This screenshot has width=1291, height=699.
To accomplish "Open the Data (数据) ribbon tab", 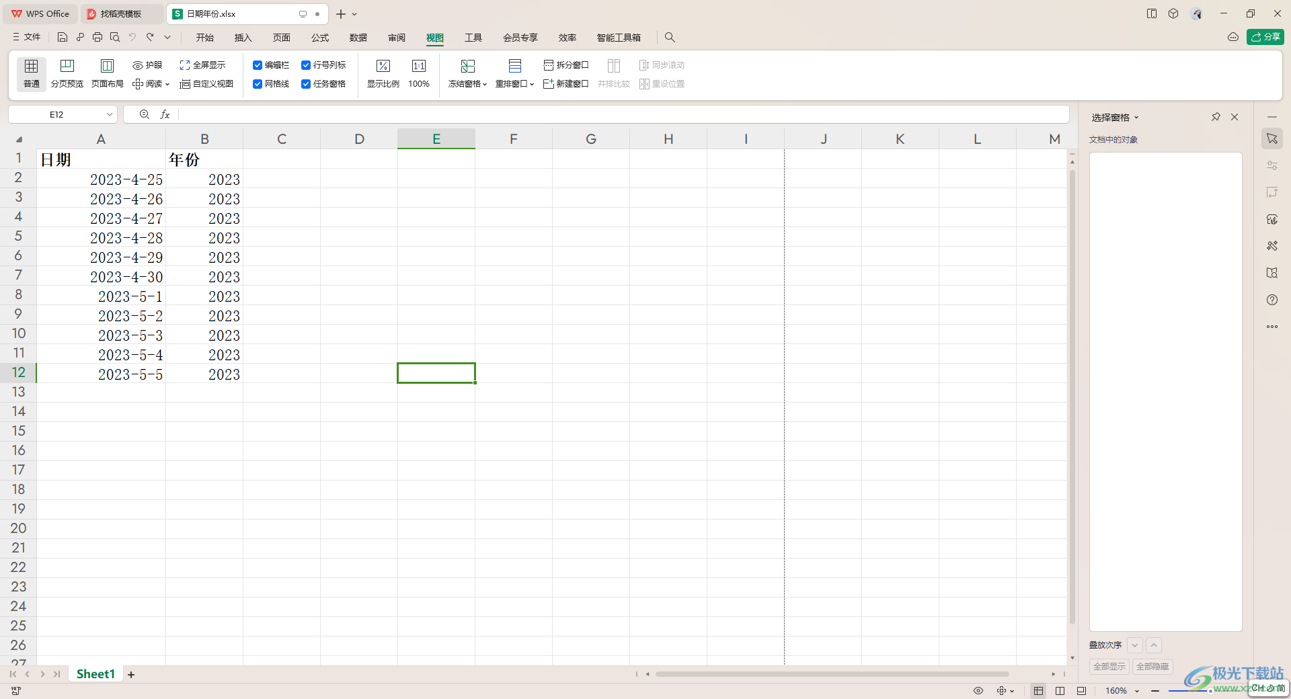I will (358, 38).
